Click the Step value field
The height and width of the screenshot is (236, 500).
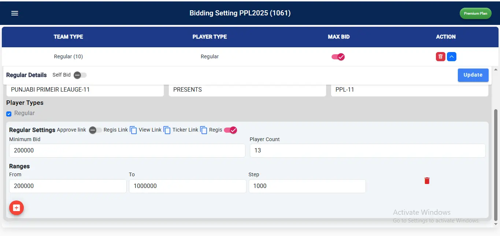(x=307, y=186)
